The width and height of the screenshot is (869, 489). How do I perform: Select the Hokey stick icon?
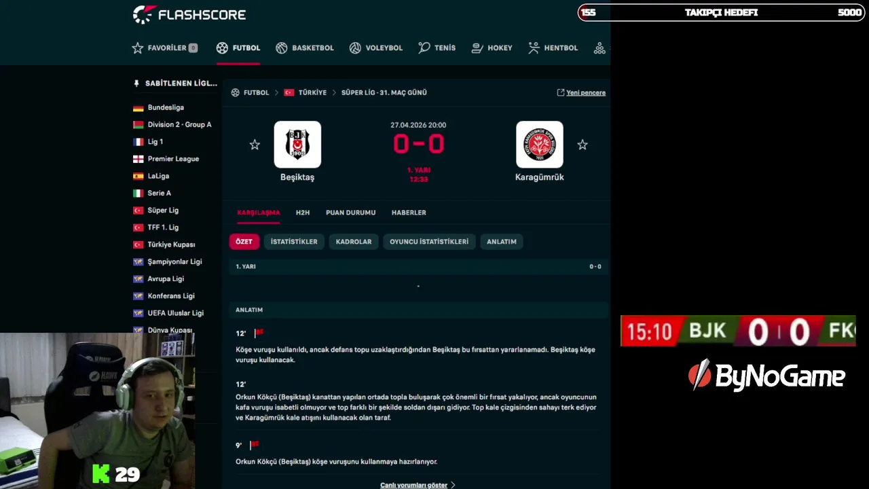click(477, 48)
